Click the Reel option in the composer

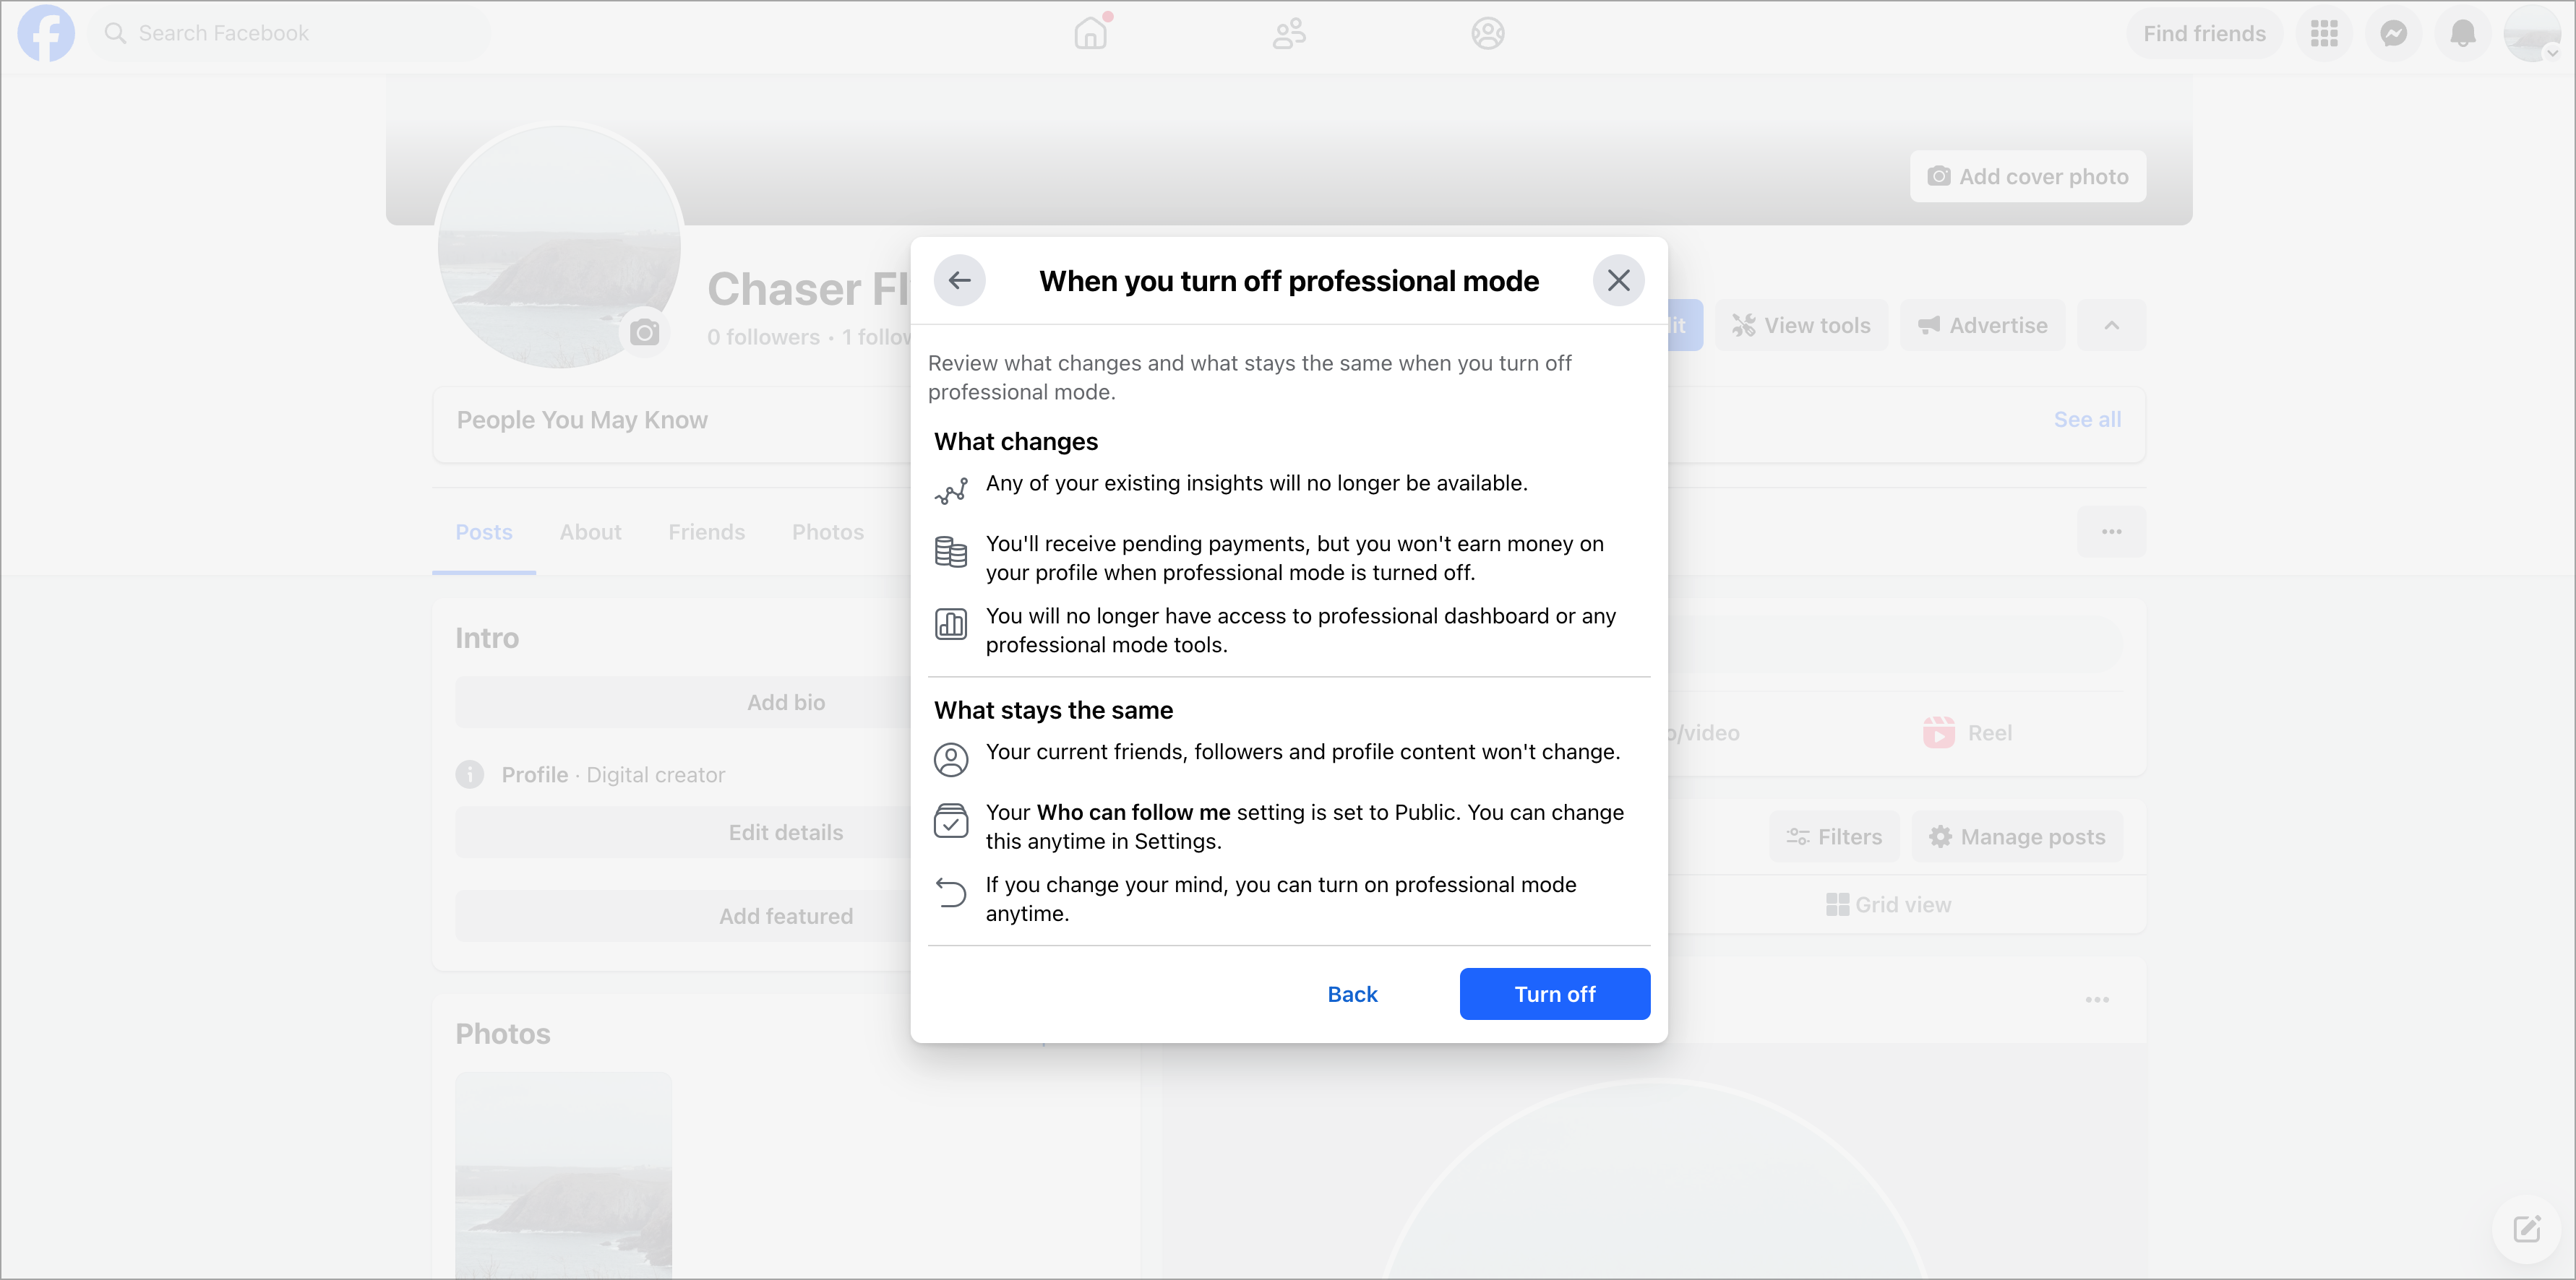point(1967,732)
